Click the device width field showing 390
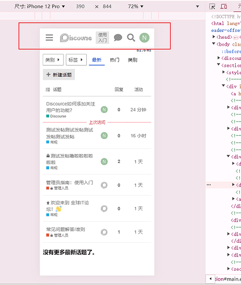Screen dimensions: 241x285 pos(80,6)
